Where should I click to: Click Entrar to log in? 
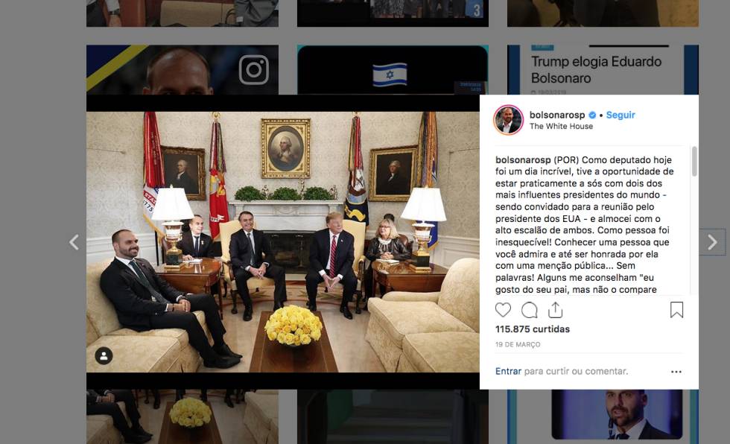click(508, 372)
